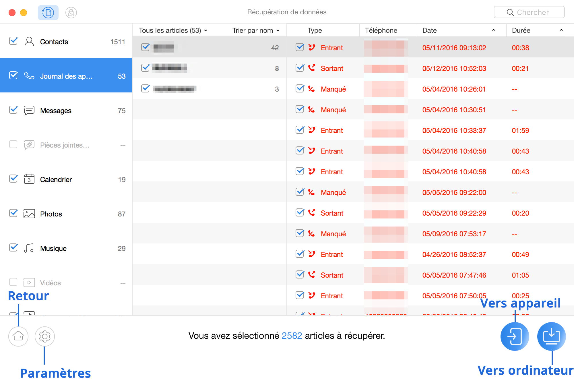Click the date 05/04/2016 10:40:58 in first Entrant row
Screen dimensions: 574x387
454,151
